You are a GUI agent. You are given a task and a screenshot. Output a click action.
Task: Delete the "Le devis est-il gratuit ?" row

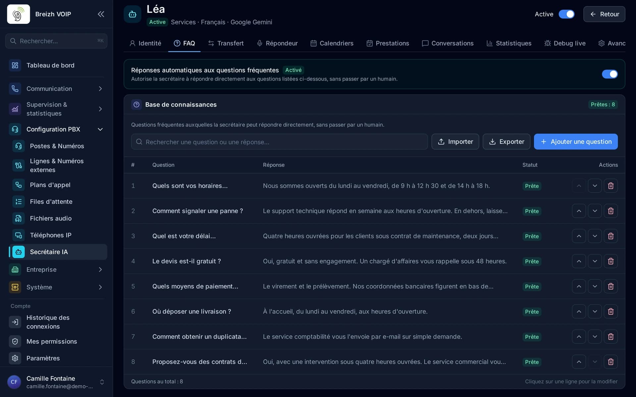610,261
